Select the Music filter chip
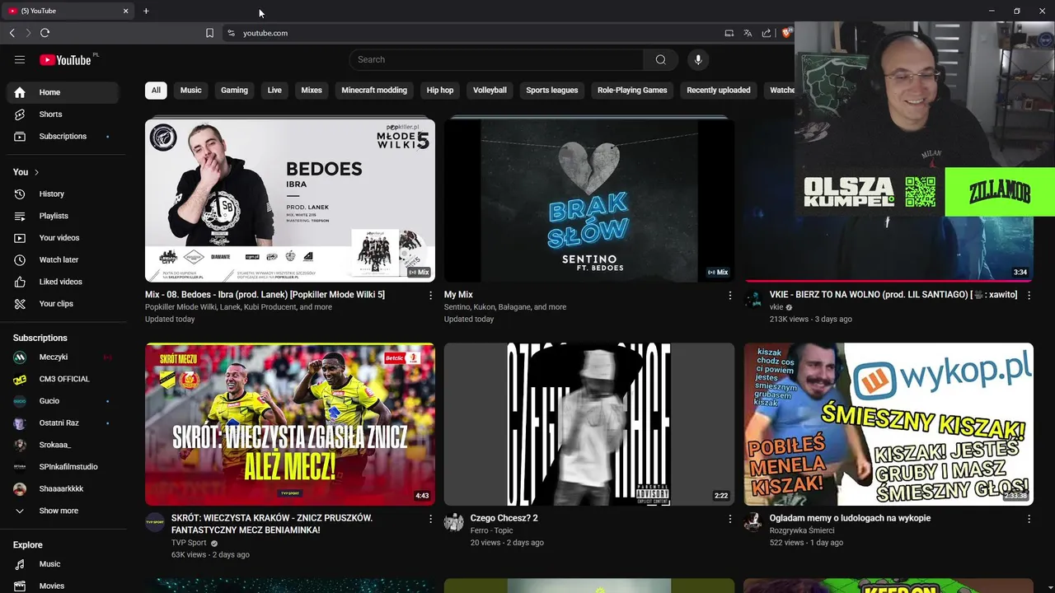The height and width of the screenshot is (593, 1055). [190, 90]
